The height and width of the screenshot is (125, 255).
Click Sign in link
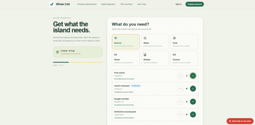(178, 4)
